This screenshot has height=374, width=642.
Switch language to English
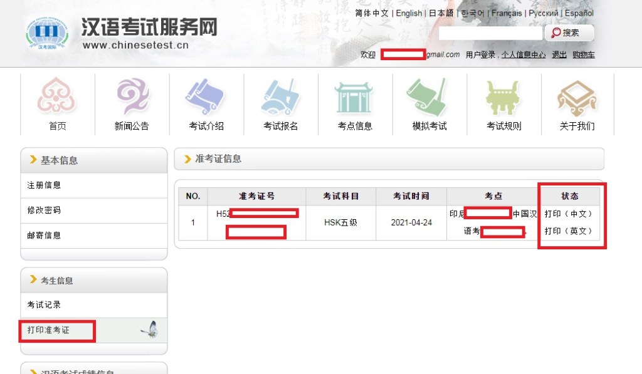point(409,13)
